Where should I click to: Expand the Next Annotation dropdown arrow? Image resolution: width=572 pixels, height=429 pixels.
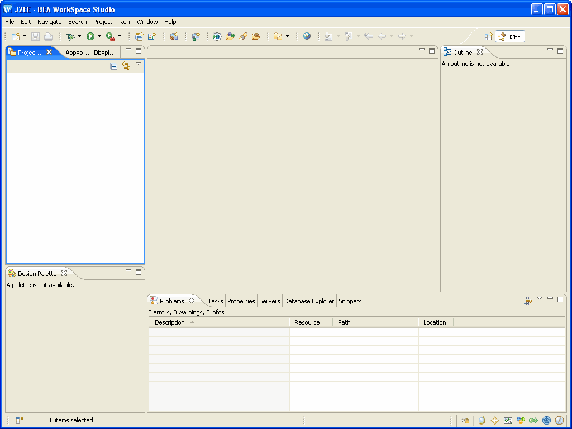338,36
